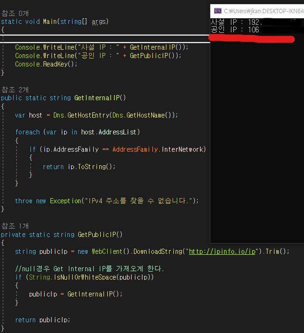Click the 'foreach' keyword

pyautogui.click(x=28, y=132)
